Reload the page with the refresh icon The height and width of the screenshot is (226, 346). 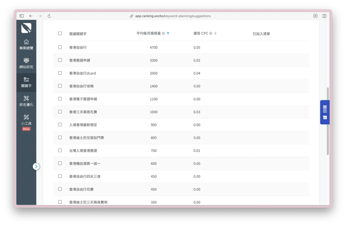pyautogui.click(x=49, y=16)
